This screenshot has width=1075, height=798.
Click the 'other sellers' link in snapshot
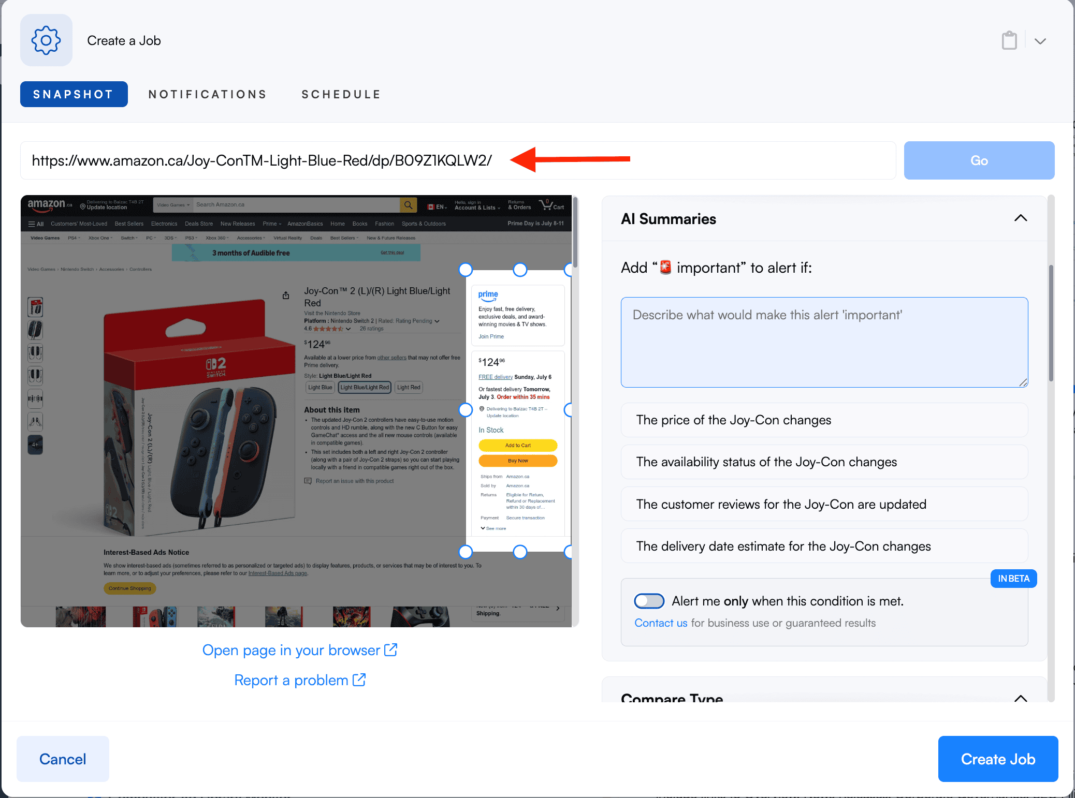(391, 358)
